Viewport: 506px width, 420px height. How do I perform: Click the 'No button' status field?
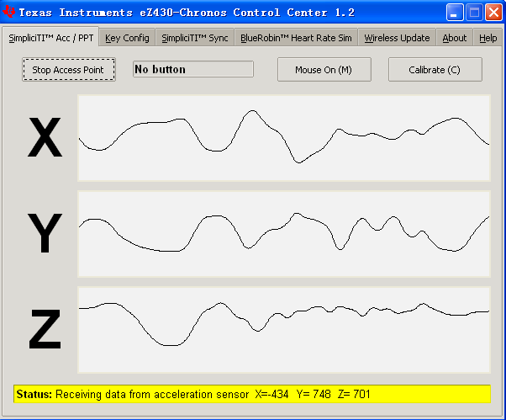(x=193, y=69)
